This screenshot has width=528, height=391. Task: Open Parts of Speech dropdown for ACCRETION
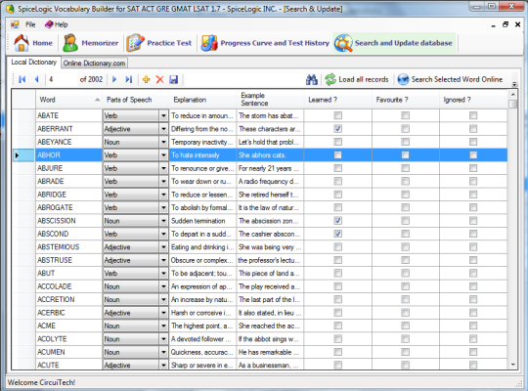pos(163,299)
